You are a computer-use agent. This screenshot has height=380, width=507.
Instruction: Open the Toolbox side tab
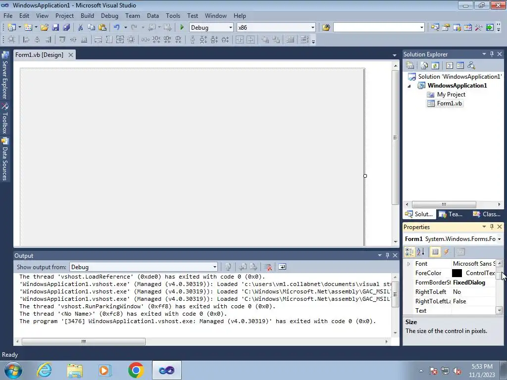coord(5,119)
